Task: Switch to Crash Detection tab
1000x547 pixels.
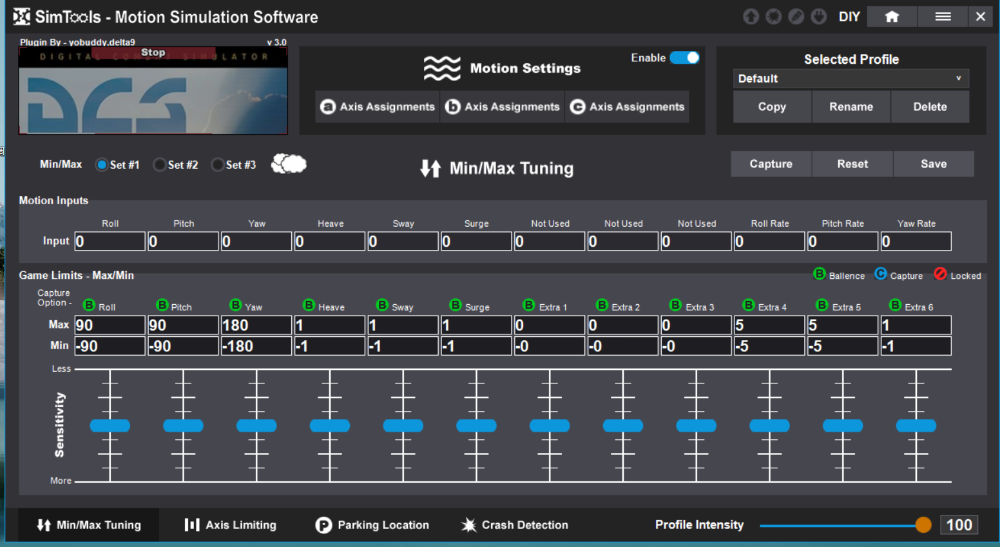Action: pyautogui.click(x=514, y=525)
